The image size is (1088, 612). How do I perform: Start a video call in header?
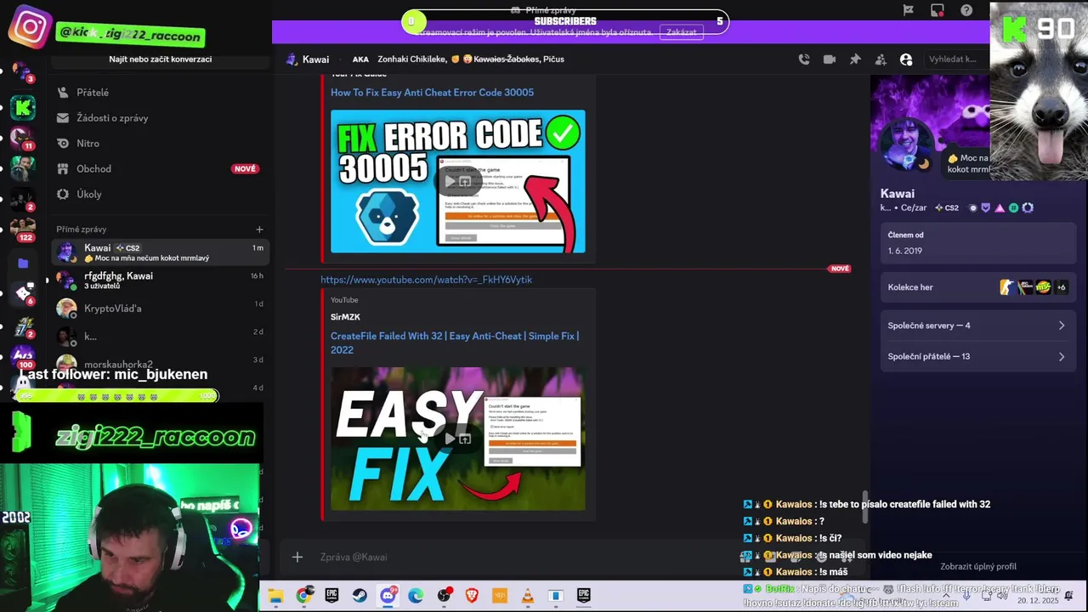coord(829,59)
